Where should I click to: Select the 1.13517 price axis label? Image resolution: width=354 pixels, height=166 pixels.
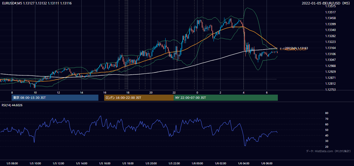[330, 12]
